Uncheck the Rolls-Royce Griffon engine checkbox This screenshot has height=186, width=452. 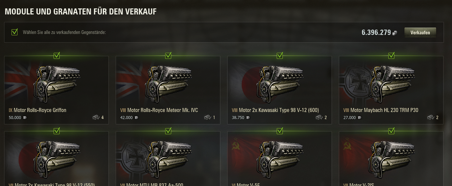click(57, 55)
